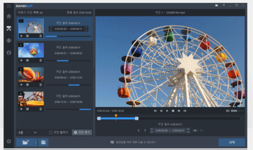Select the hot air balloon segment 2 thumbnail
The height and width of the screenshot is (150, 253).
[31, 50]
